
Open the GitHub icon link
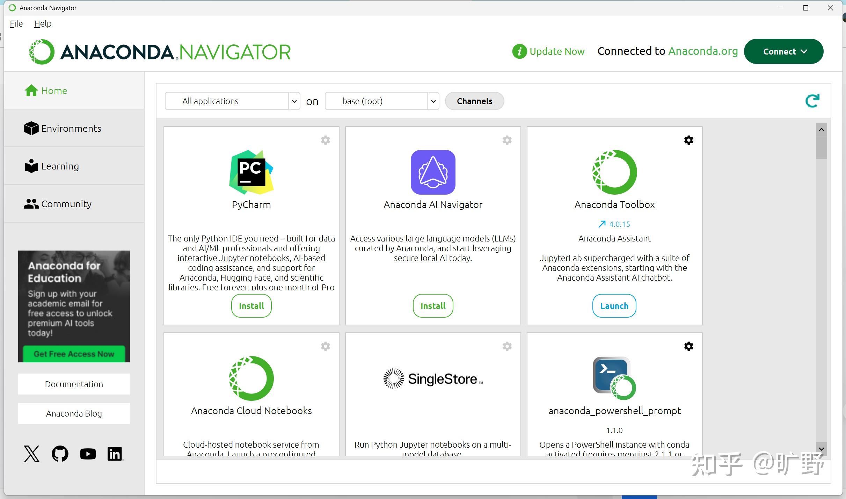pyautogui.click(x=60, y=454)
